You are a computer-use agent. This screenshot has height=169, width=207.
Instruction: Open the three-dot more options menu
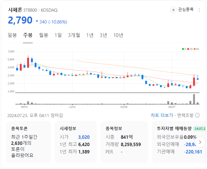click(199, 10)
